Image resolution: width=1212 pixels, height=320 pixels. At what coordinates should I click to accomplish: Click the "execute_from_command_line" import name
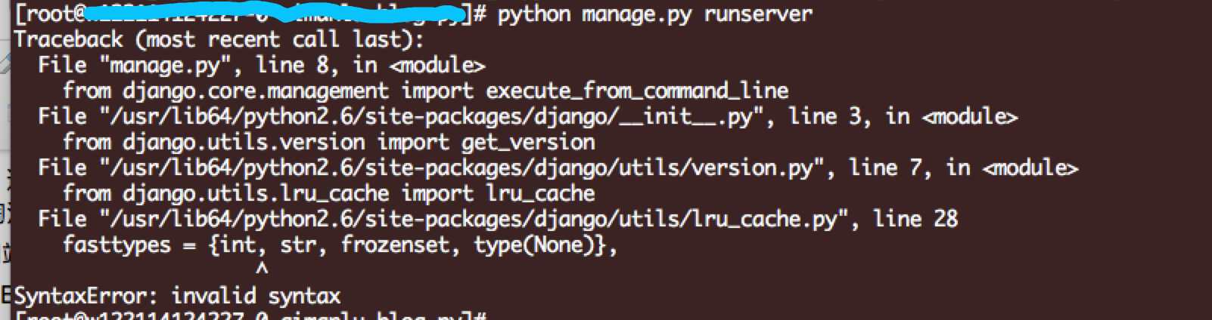(637, 91)
